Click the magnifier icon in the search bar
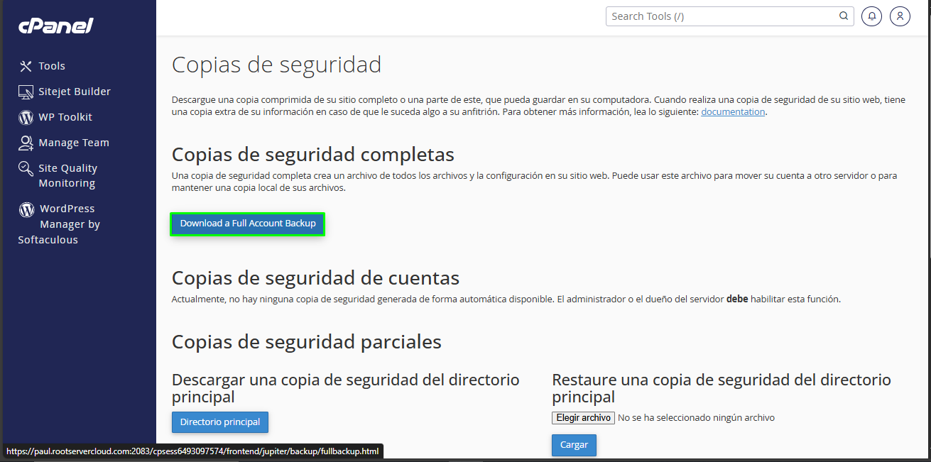 843,16
